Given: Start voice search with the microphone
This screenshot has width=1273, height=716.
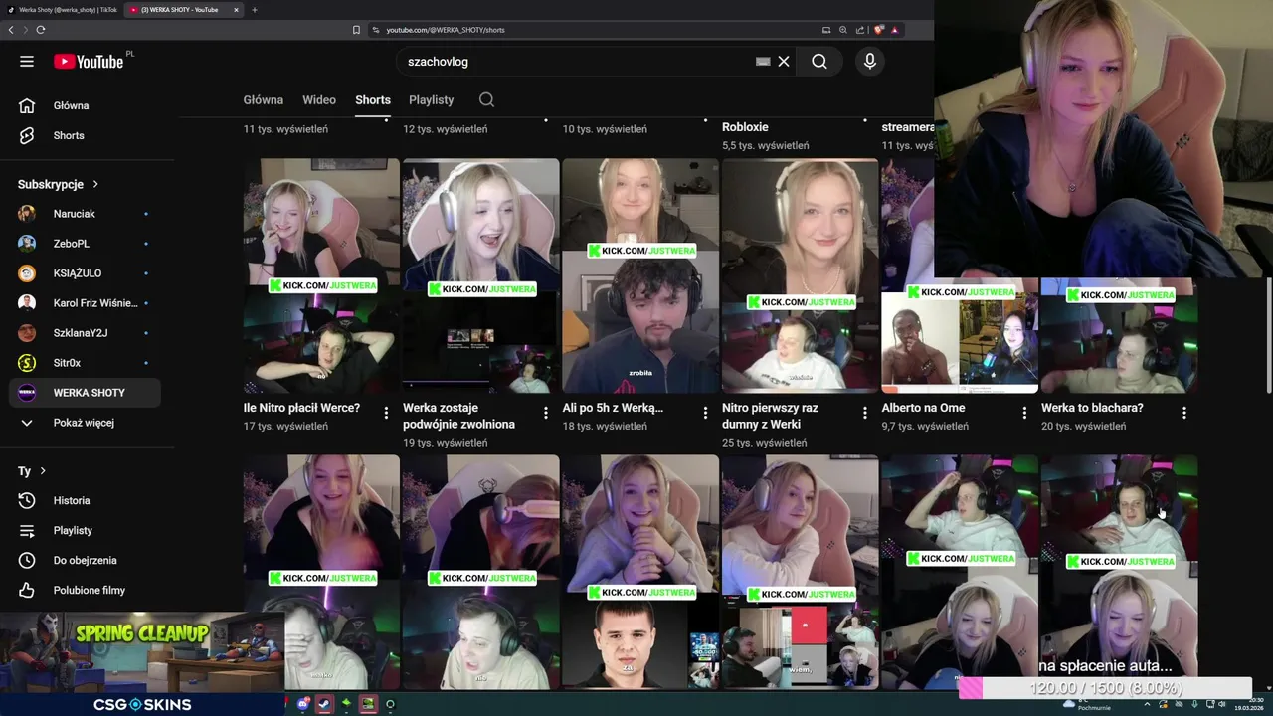Looking at the screenshot, I should (x=870, y=62).
